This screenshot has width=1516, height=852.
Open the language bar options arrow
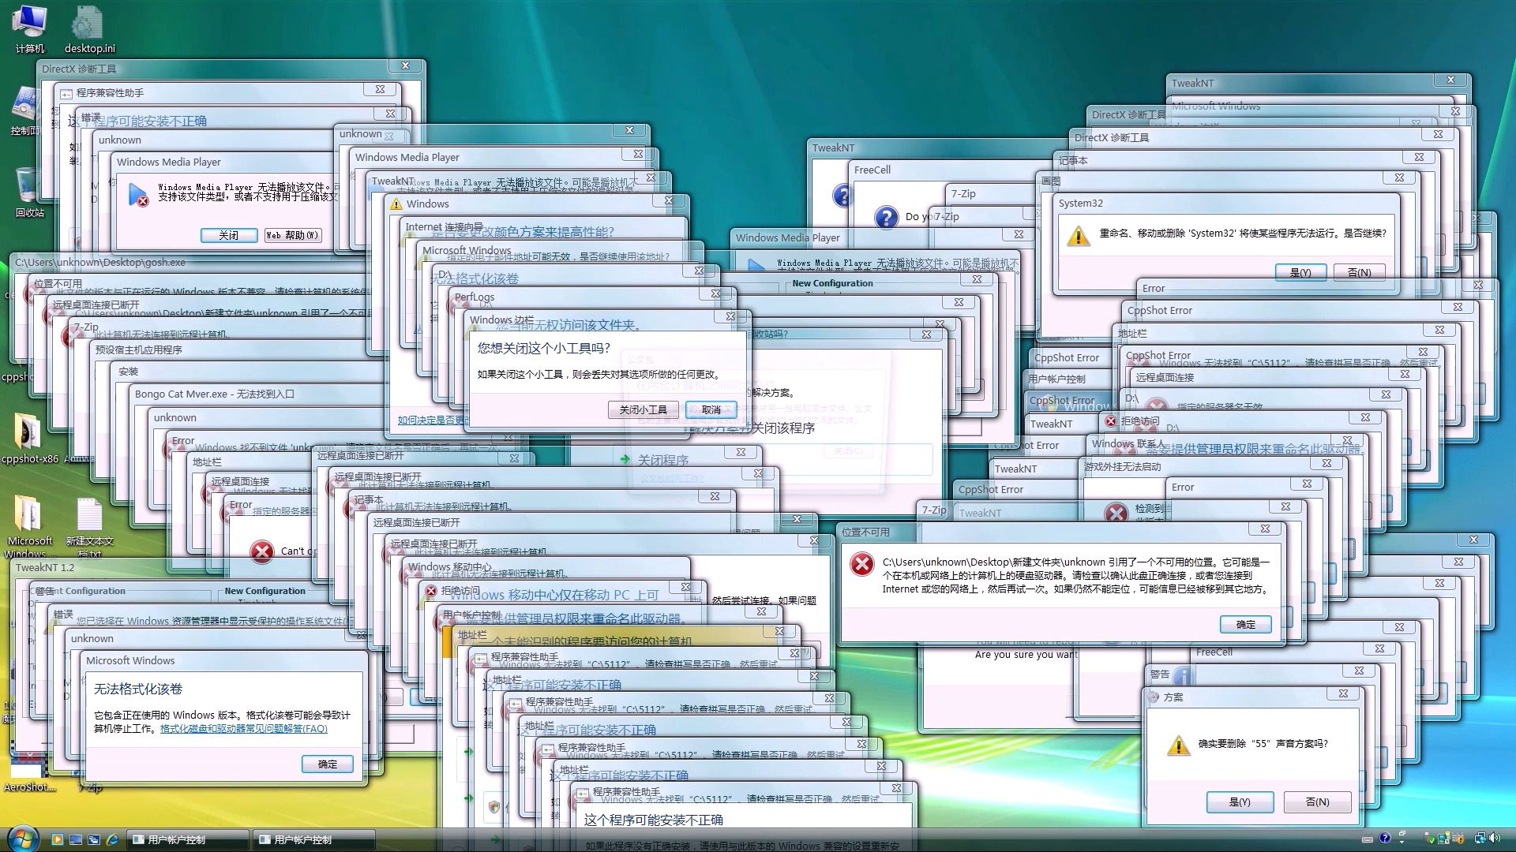[x=1402, y=842]
